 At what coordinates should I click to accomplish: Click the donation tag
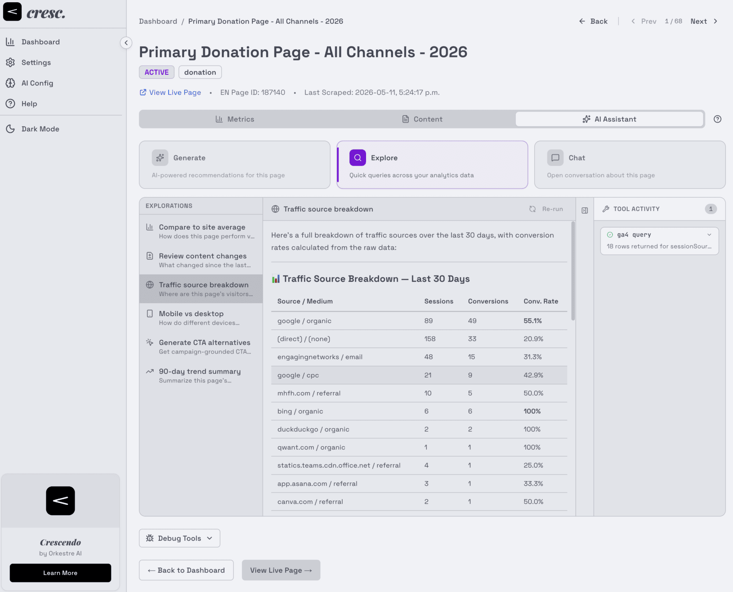click(x=200, y=72)
